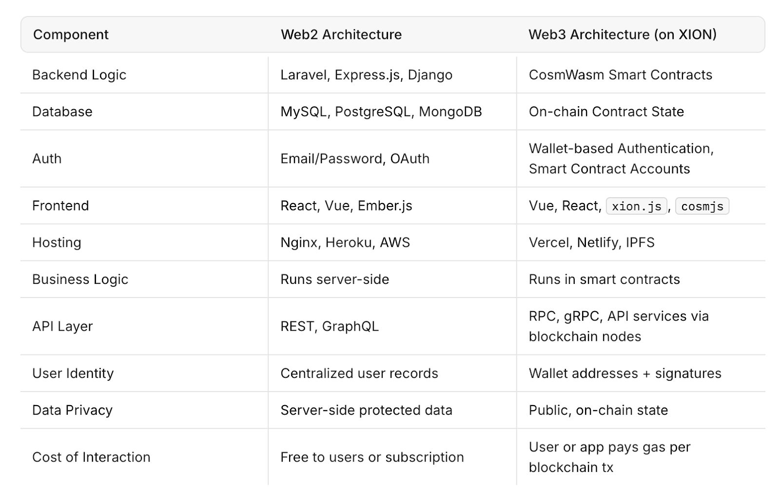
Task: Click the React, Vue, Ember.js cell
Action: point(346,206)
